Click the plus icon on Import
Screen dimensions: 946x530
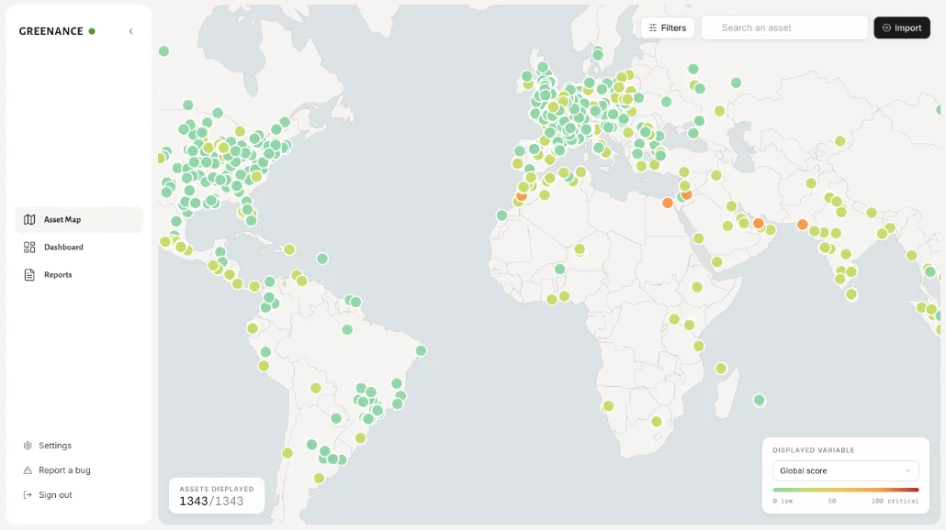coord(886,28)
